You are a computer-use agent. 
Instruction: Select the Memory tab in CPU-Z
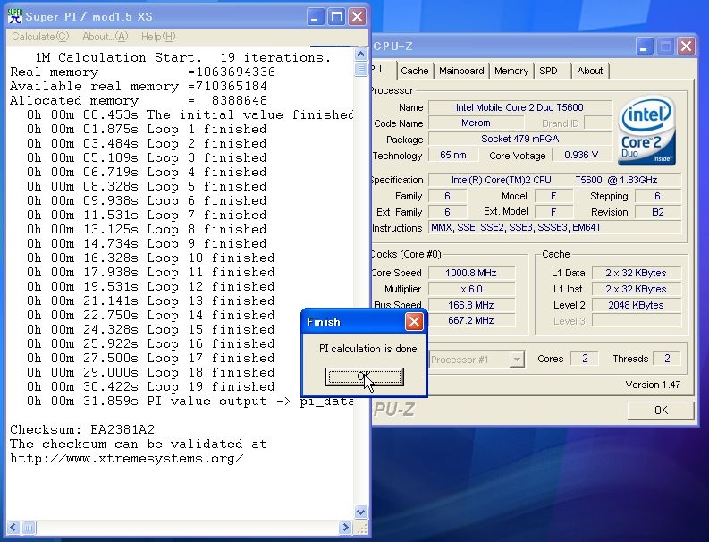pos(511,71)
